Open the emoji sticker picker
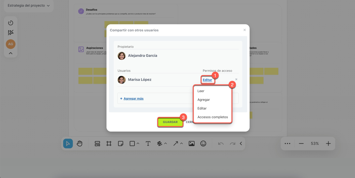Screen dimensions: 355x178 tap(203, 143)
